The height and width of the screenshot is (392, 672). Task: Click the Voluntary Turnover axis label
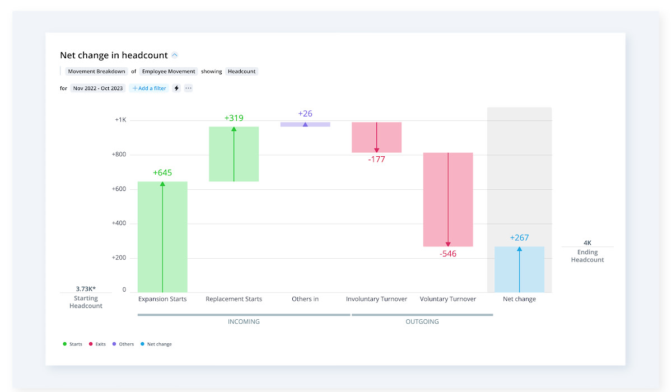[x=448, y=299]
